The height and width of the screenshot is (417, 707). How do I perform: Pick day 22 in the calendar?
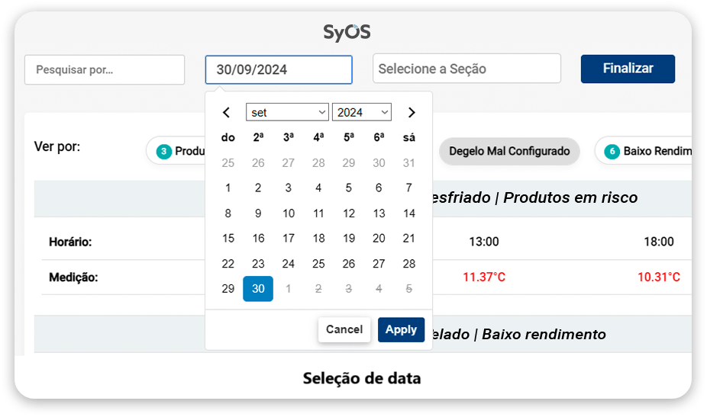228,264
